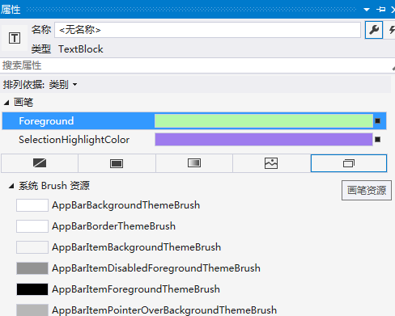The image size is (395, 316).
Task: Choose AppBarItemDisabledForegroundThemeBrush resource
Action: coord(156,268)
